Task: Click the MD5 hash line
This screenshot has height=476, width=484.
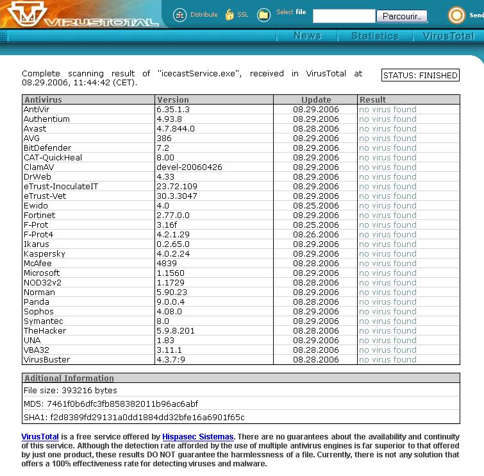Action: [111, 404]
